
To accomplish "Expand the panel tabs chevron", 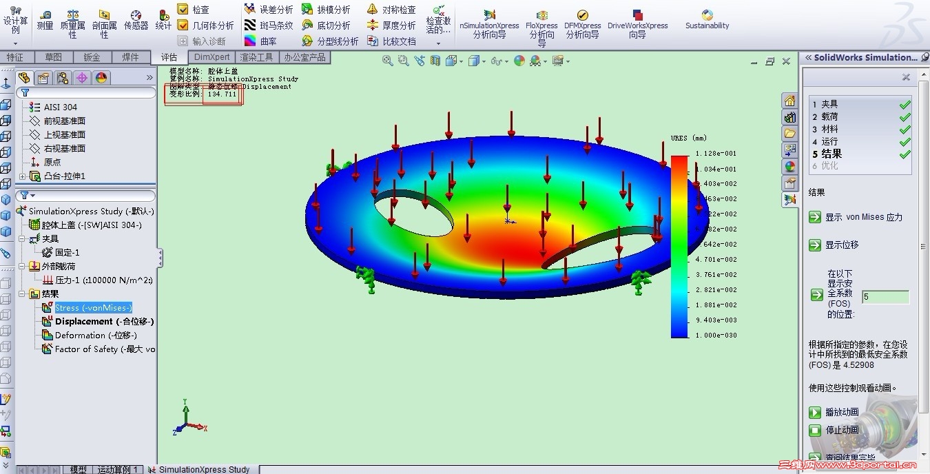I will pos(150,78).
